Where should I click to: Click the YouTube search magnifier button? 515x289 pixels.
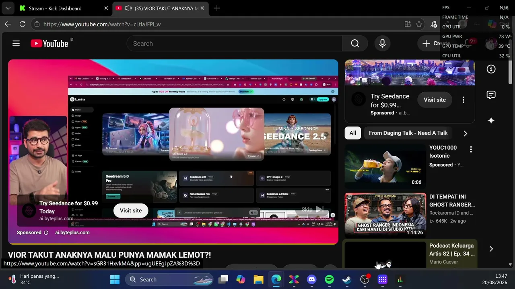click(x=355, y=43)
